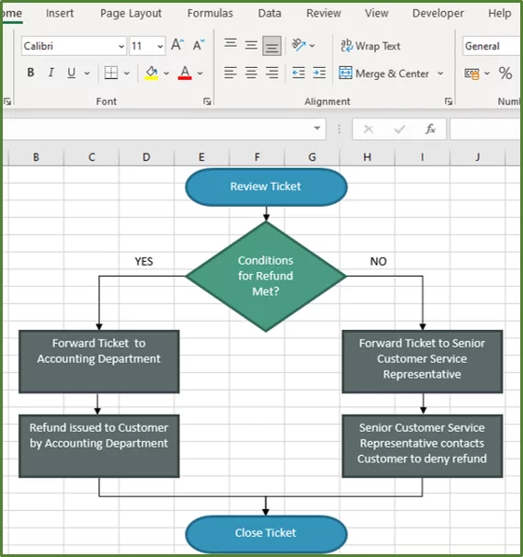Image resolution: width=523 pixels, height=557 pixels.
Task: Click the NO label
Action: coord(379,261)
